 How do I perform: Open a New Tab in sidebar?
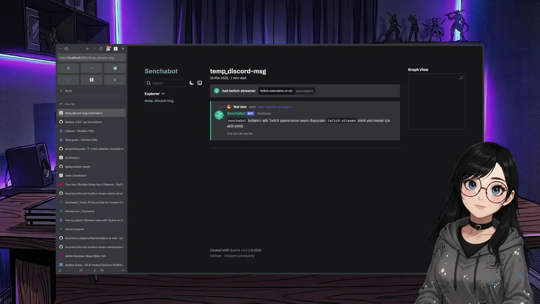pyautogui.click(x=92, y=104)
